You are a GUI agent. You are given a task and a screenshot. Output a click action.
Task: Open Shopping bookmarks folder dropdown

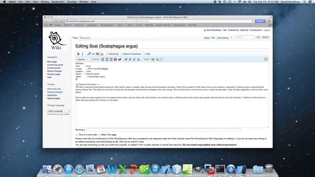(93, 25)
